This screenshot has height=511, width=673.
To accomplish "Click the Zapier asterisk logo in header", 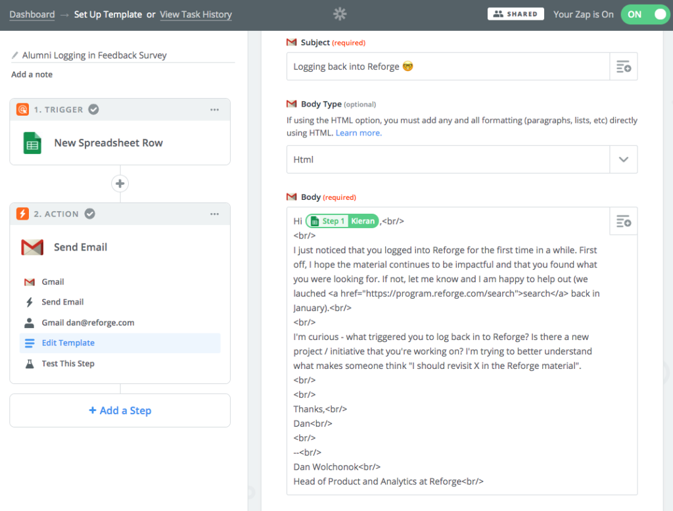I will (x=340, y=14).
